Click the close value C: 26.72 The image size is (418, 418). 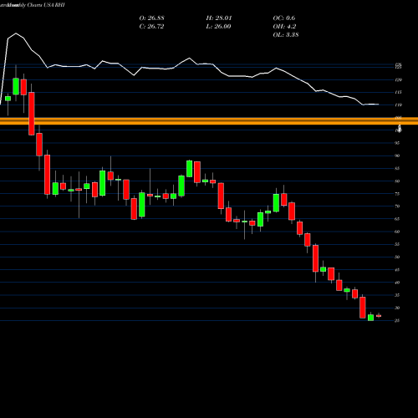pos(151,27)
